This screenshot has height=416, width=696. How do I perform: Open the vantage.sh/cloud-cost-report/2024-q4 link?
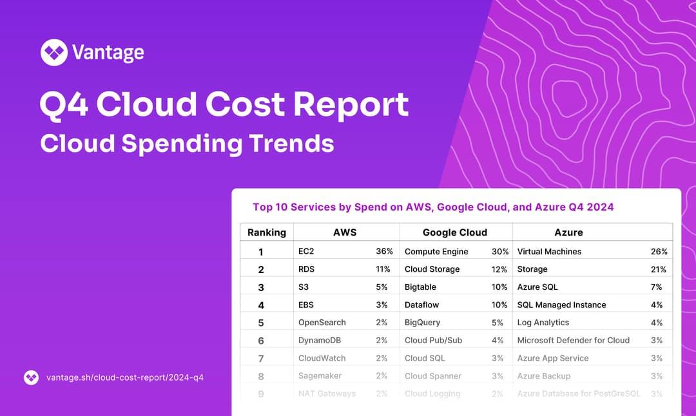click(124, 378)
